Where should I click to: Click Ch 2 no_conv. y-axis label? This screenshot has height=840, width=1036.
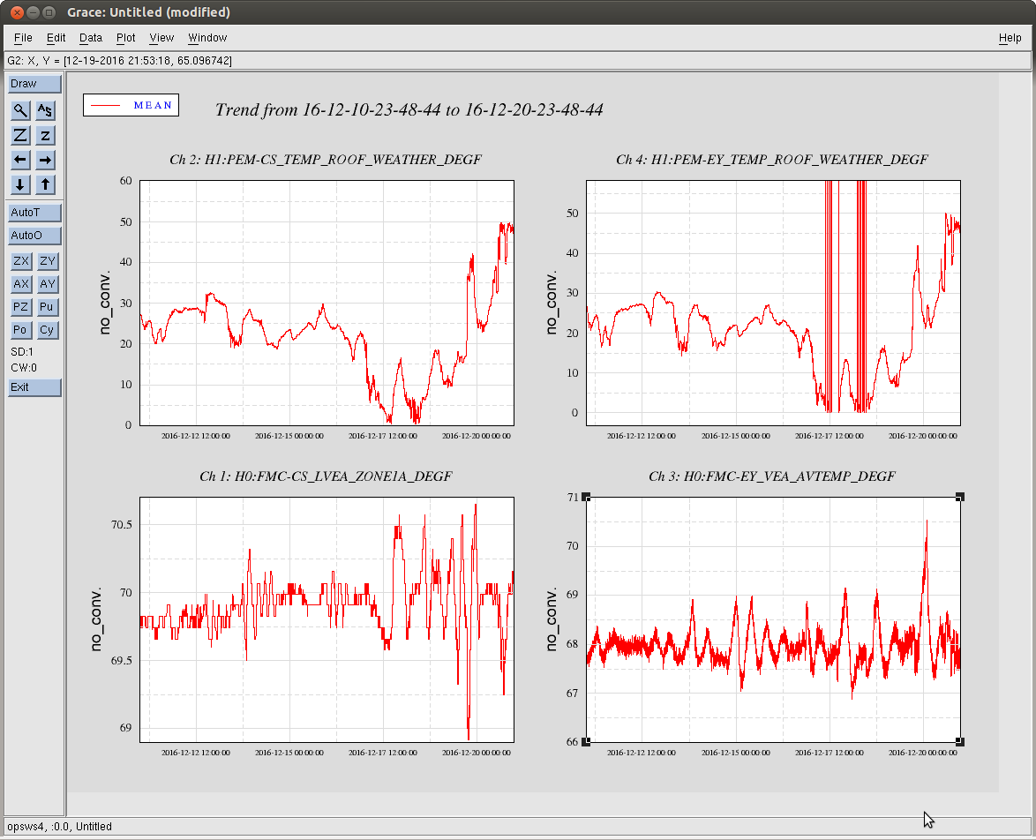pyautogui.click(x=104, y=303)
